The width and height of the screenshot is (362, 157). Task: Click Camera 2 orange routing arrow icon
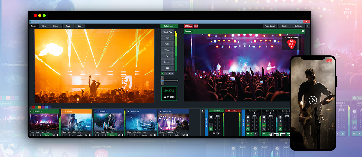[264, 125]
